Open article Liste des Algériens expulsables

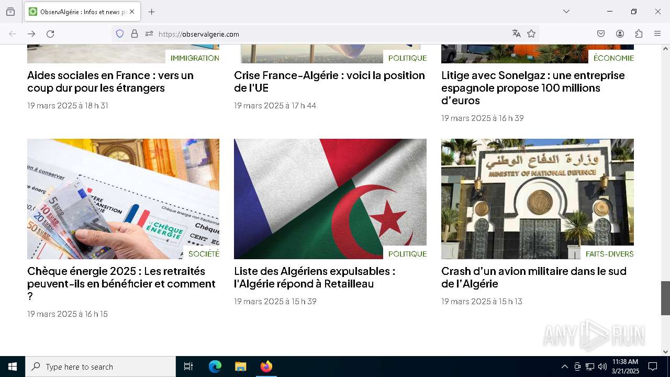pos(315,278)
